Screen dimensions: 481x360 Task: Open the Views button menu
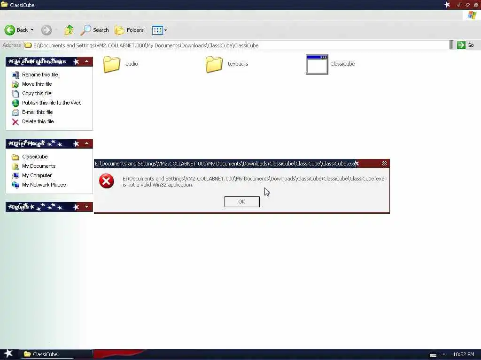coord(159,30)
